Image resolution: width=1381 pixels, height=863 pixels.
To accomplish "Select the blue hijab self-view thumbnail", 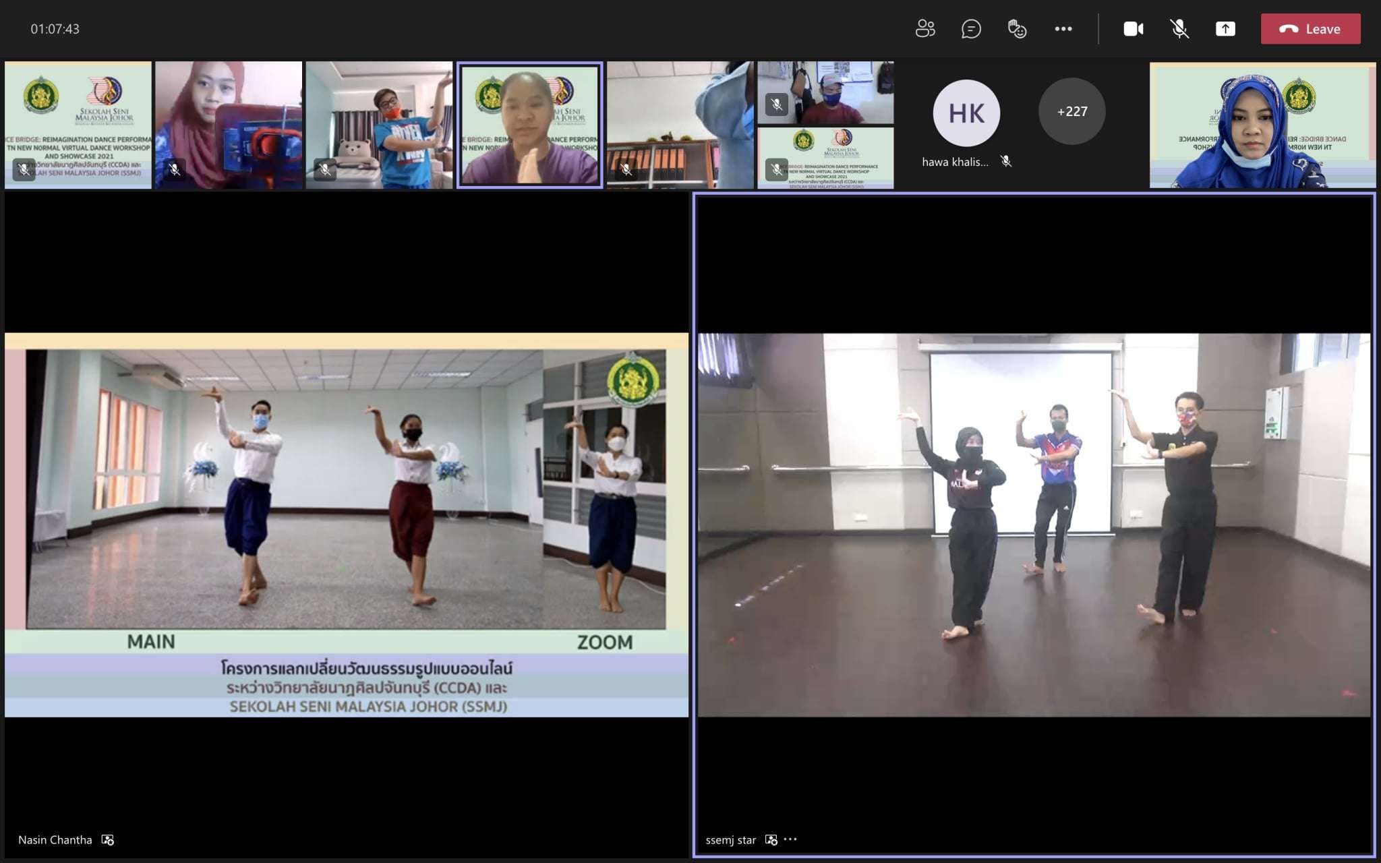I will pyautogui.click(x=1262, y=125).
